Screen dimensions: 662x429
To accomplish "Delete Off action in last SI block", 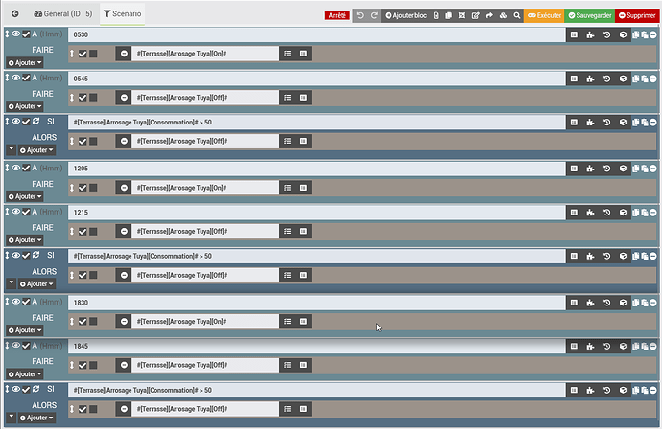I will (x=124, y=409).
